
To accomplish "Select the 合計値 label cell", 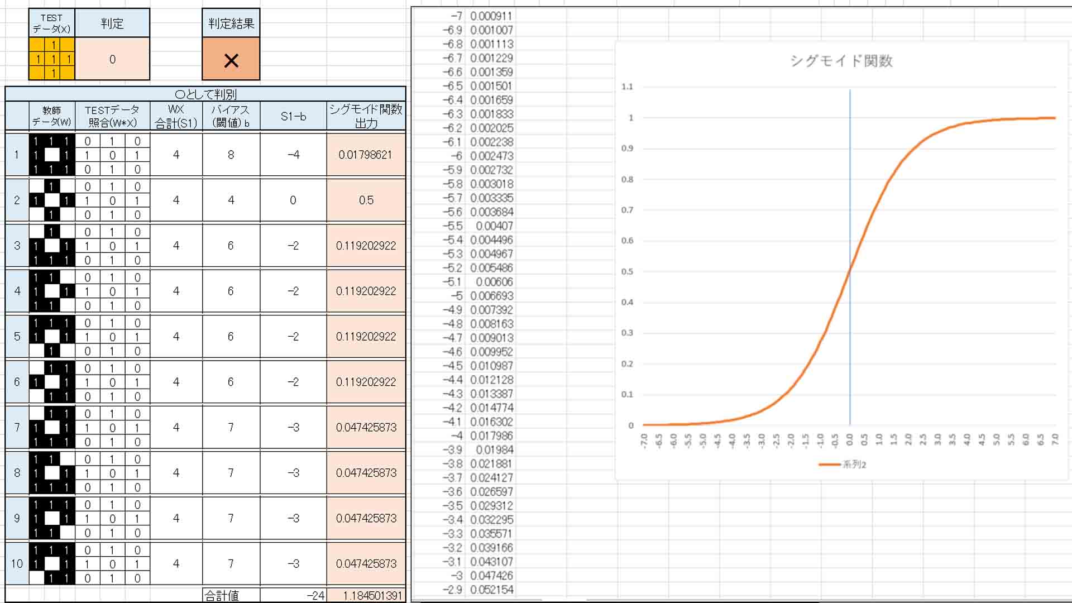I will click(231, 595).
